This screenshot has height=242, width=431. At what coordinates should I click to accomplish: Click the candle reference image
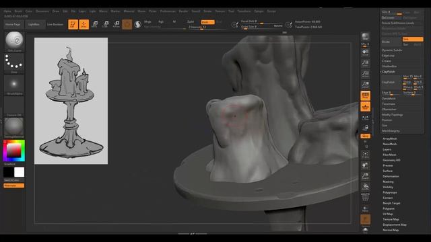coord(71,101)
